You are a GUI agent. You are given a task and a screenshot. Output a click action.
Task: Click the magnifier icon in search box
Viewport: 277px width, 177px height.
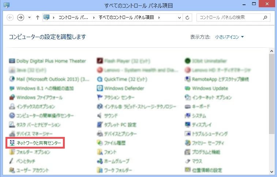265,17
